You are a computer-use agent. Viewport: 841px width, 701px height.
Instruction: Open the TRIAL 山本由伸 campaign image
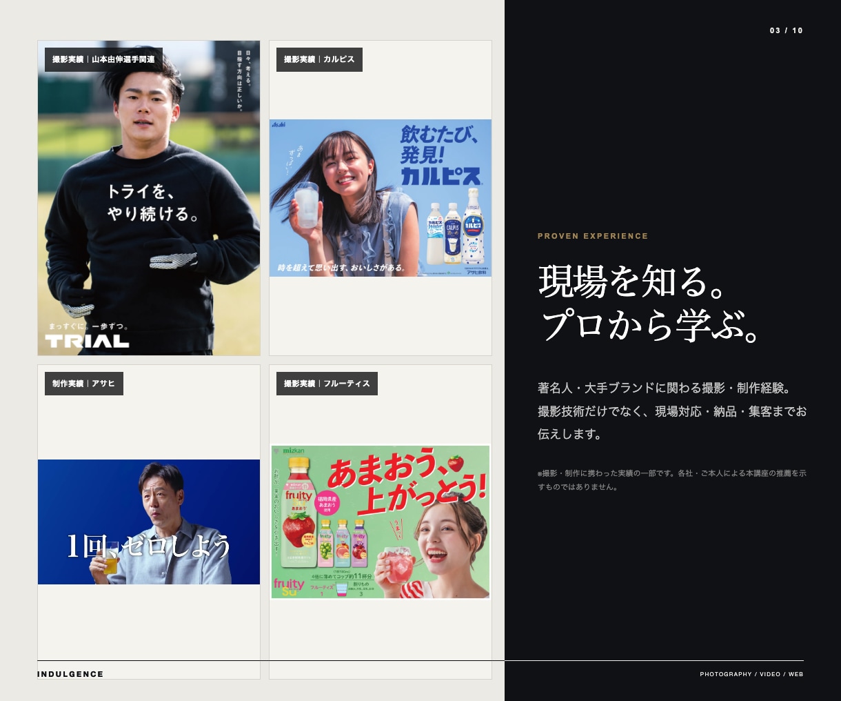coord(149,198)
